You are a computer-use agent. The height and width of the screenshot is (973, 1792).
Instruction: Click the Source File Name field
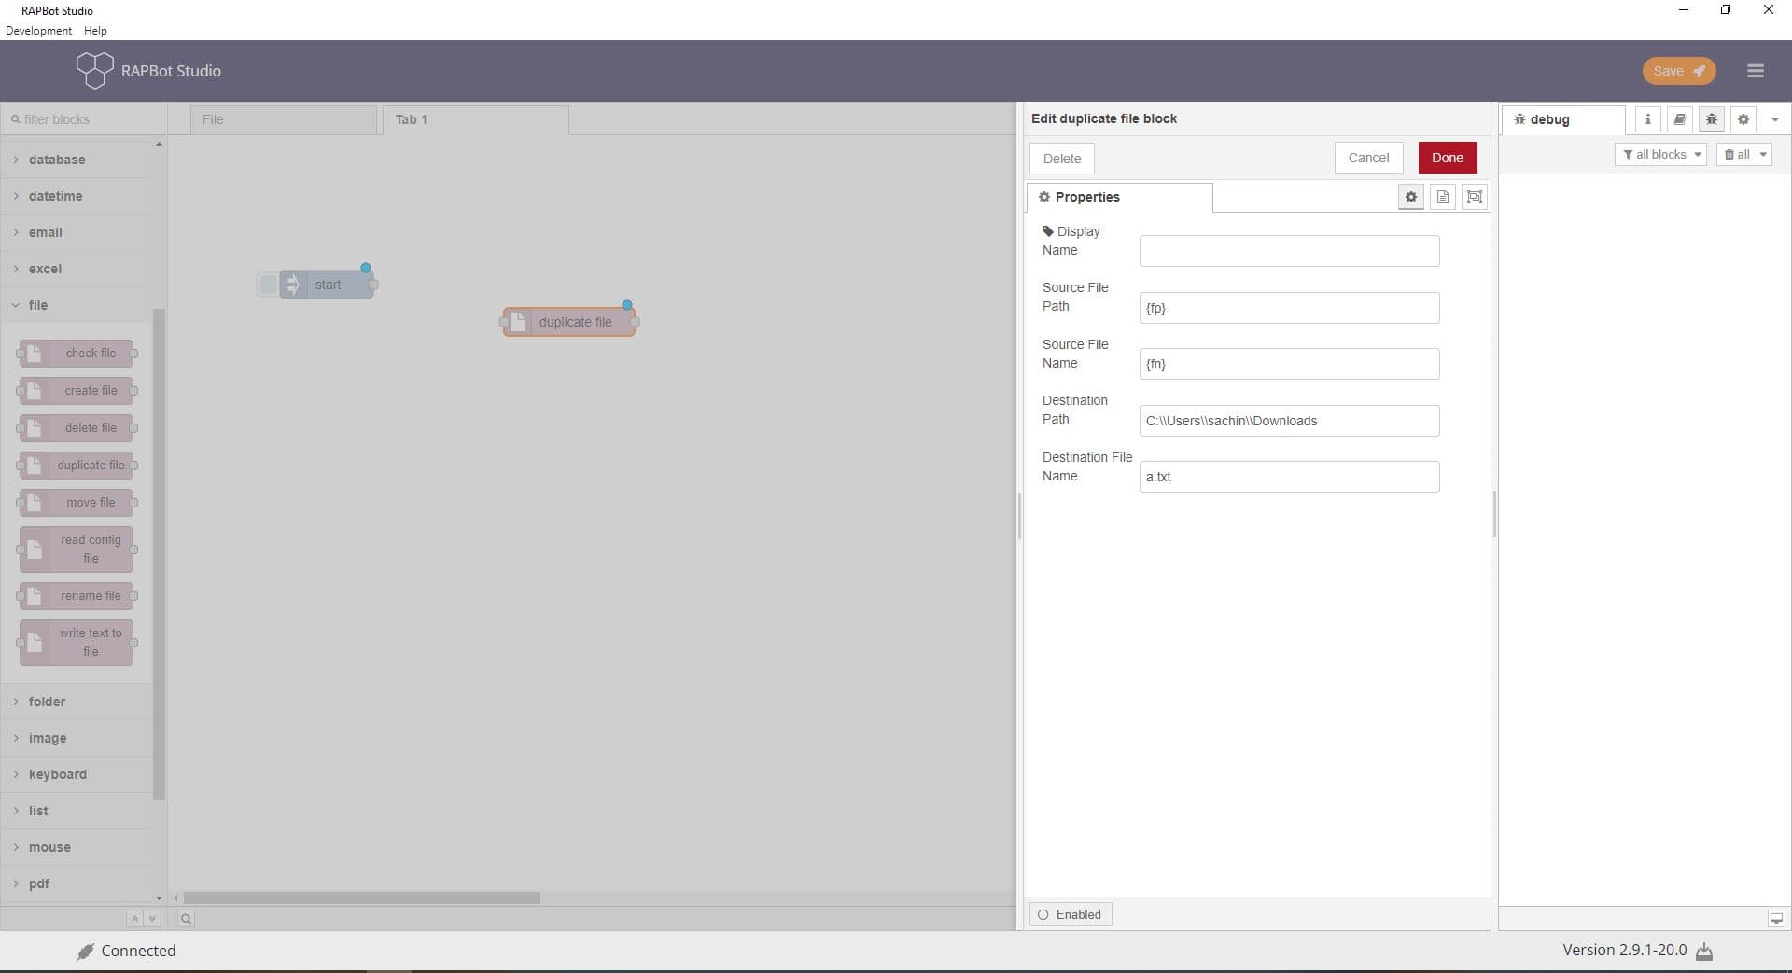pyautogui.click(x=1289, y=364)
